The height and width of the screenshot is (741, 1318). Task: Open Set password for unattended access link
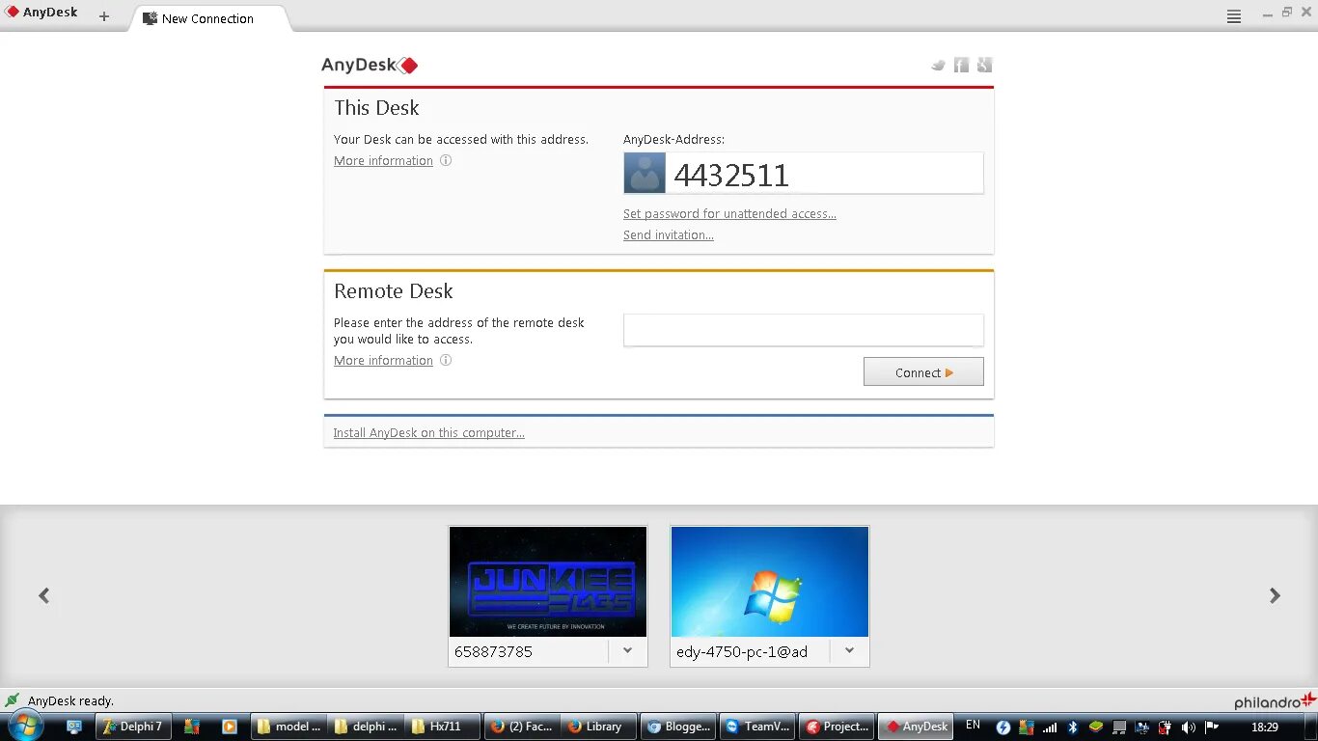[x=729, y=213]
